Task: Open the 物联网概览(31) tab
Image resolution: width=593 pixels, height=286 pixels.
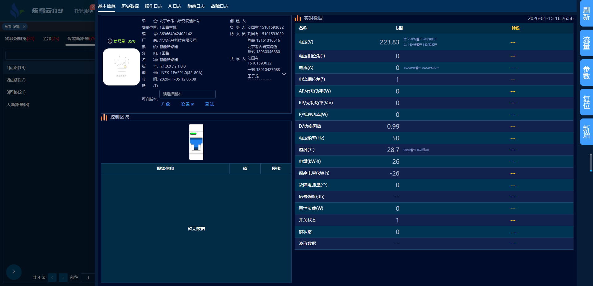Action: coord(20,39)
